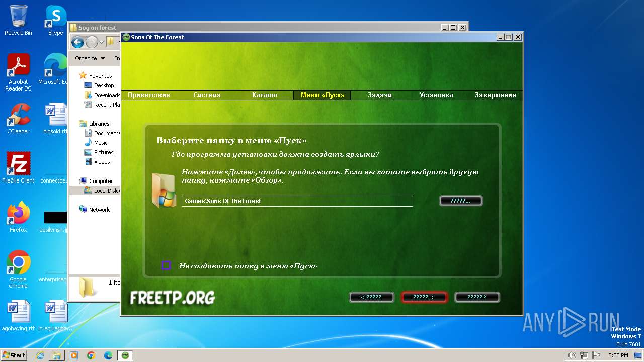Viewport: 644px width, 362px height.
Task: Open Acrobat Reader DC shortcut
Action: coord(18,72)
